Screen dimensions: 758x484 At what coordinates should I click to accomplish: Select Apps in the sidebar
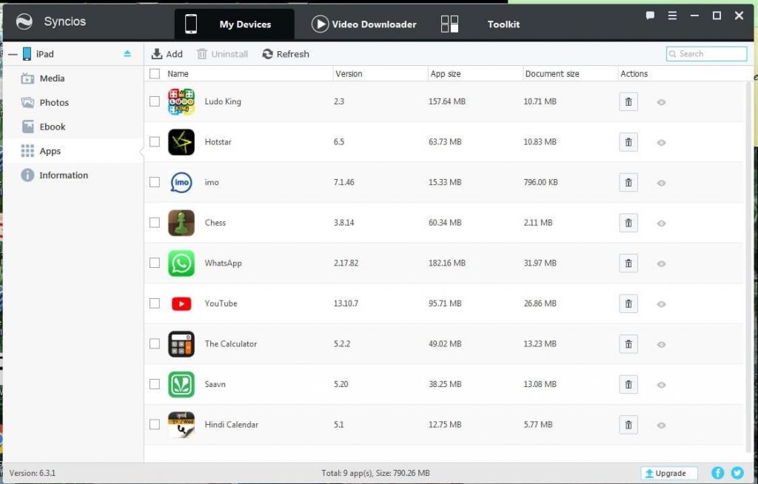click(x=73, y=151)
